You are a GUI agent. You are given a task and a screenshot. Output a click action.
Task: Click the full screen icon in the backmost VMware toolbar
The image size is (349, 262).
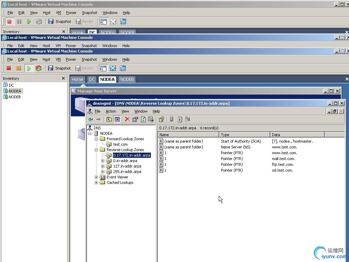[113, 21]
